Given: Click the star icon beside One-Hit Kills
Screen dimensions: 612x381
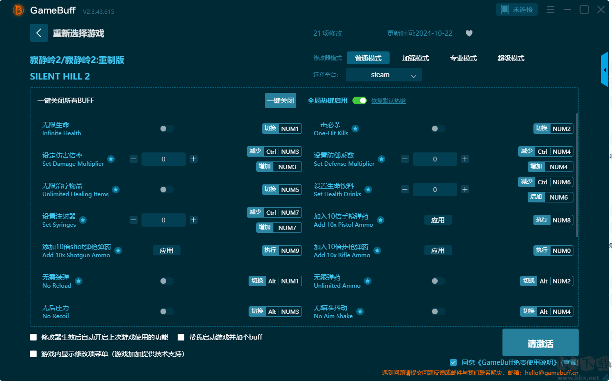Looking at the screenshot, I should click(355, 129).
